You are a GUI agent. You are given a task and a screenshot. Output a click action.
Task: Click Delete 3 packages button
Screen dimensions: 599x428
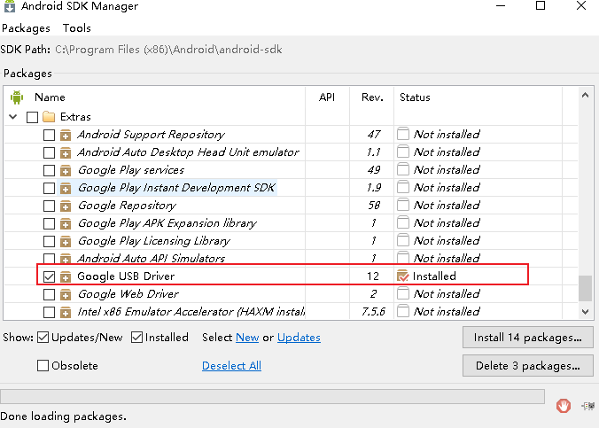[528, 366]
